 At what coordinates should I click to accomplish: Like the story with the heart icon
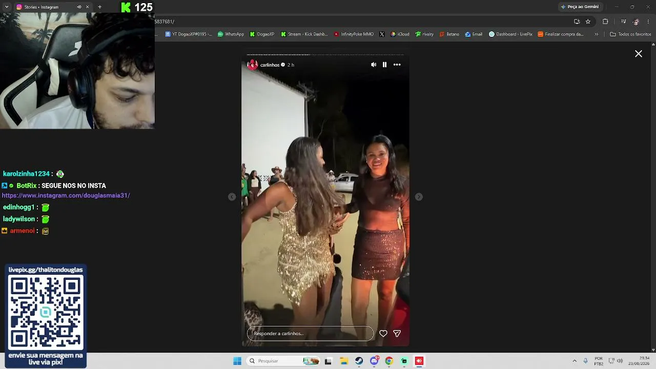[383, 334]
